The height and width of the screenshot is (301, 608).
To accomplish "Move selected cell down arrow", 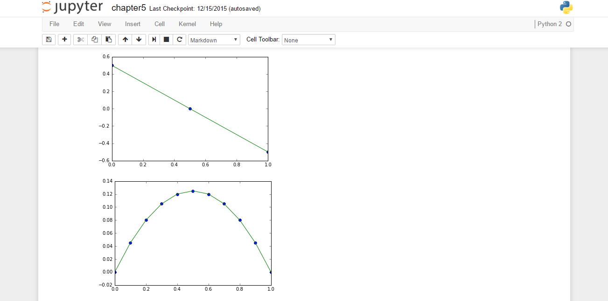I will [139, 40].
